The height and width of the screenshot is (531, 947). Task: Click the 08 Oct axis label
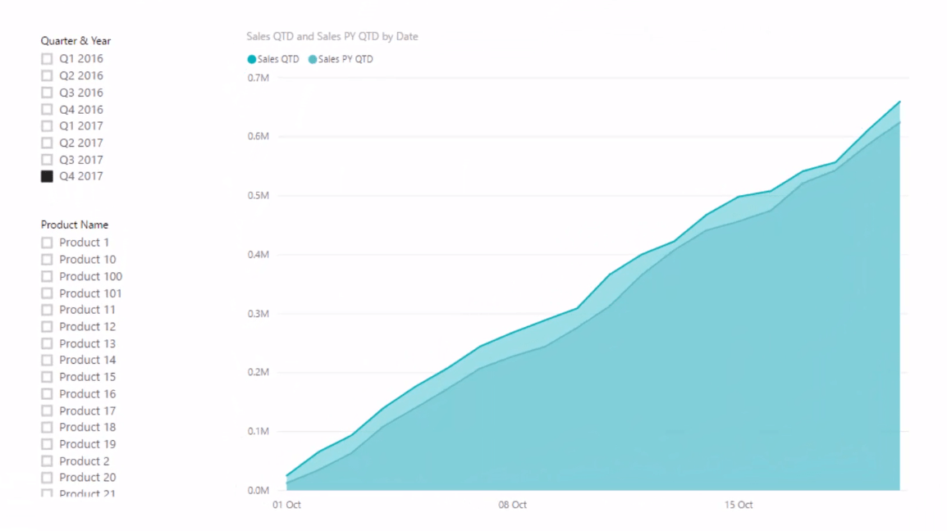(x=512, y=505)
